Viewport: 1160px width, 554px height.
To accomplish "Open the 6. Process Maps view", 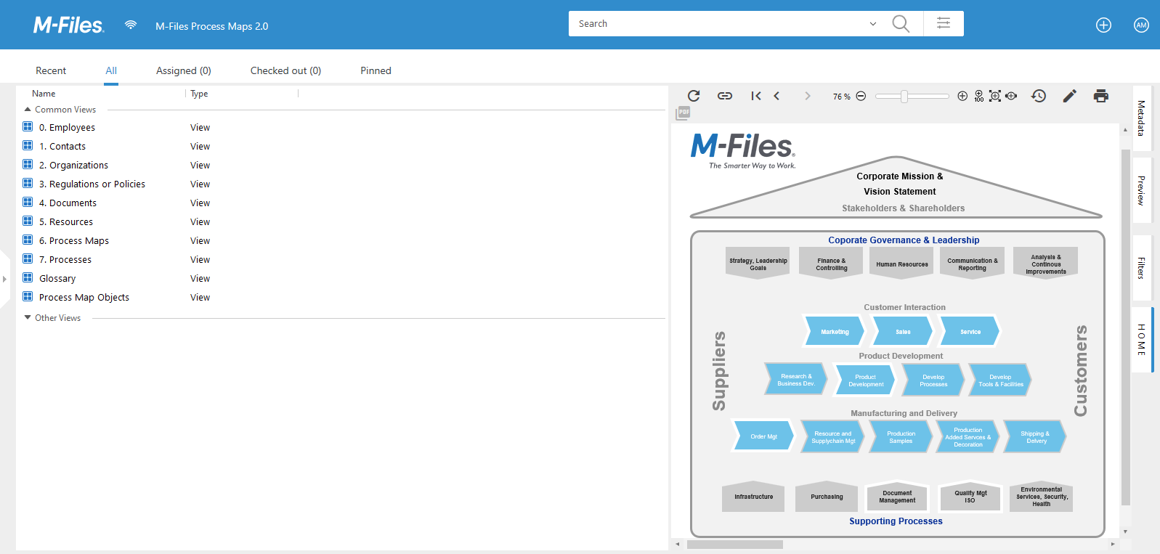I will pyautogui.click(x=74, y=241).
